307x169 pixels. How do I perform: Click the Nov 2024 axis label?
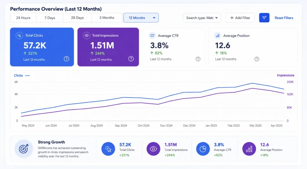(x=166, y=125)
